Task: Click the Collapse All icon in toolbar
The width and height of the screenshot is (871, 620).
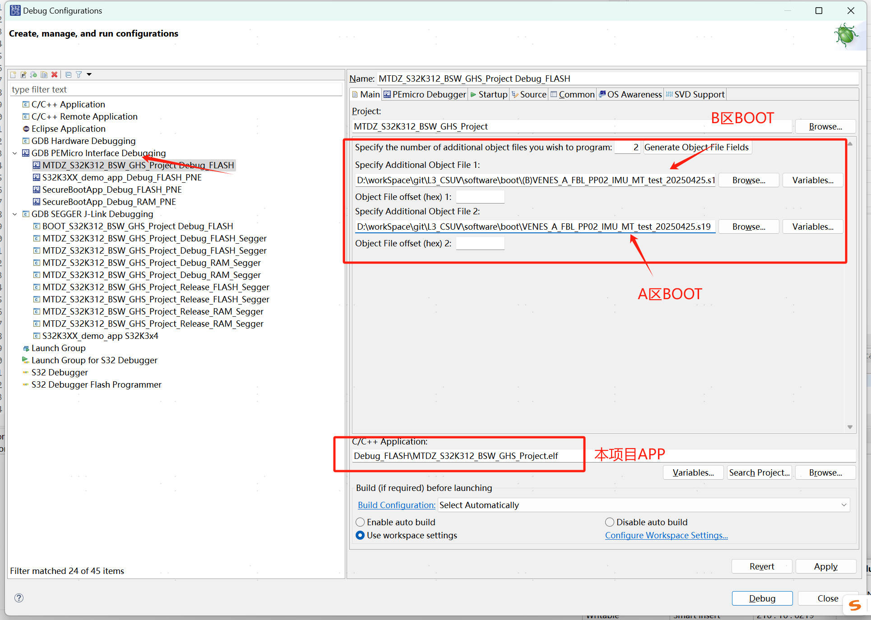Action: tap(68, 74)
